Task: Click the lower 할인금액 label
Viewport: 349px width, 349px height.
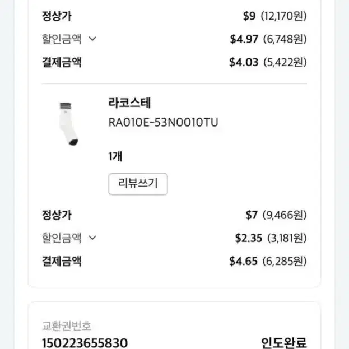Action: click(62, 238)
